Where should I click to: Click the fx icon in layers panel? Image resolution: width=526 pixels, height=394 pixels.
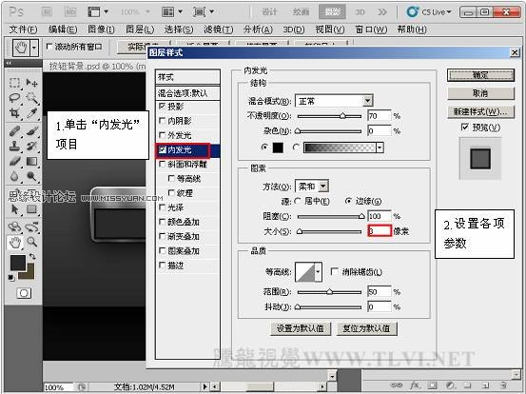point(415,384)
